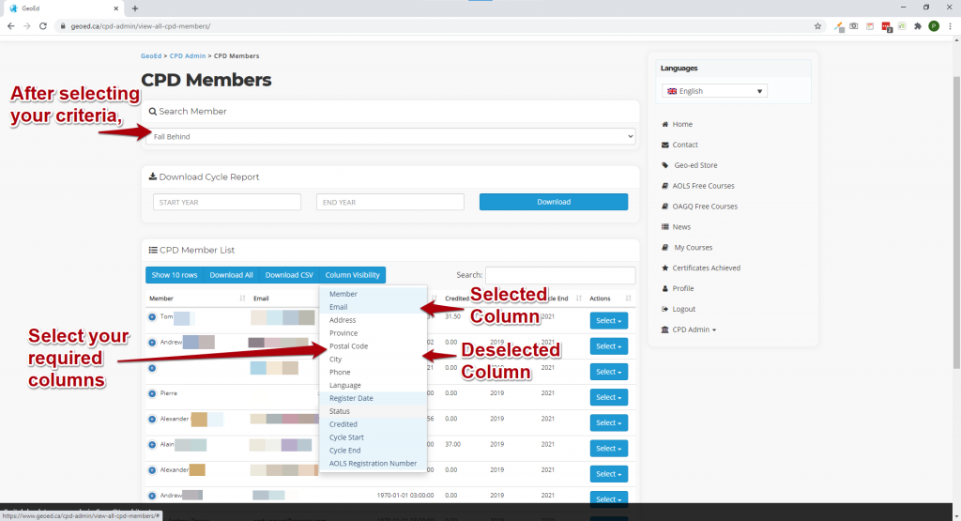Screen dimensions: 961x521
Task: Toggle Postal Code column visibility
Action: click(x=349, y=346)
